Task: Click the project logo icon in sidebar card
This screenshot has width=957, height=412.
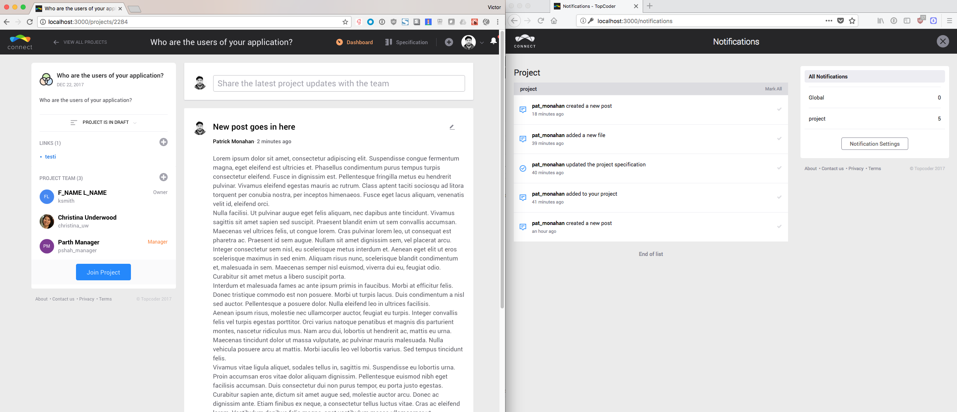Action: tap(46, 79)
